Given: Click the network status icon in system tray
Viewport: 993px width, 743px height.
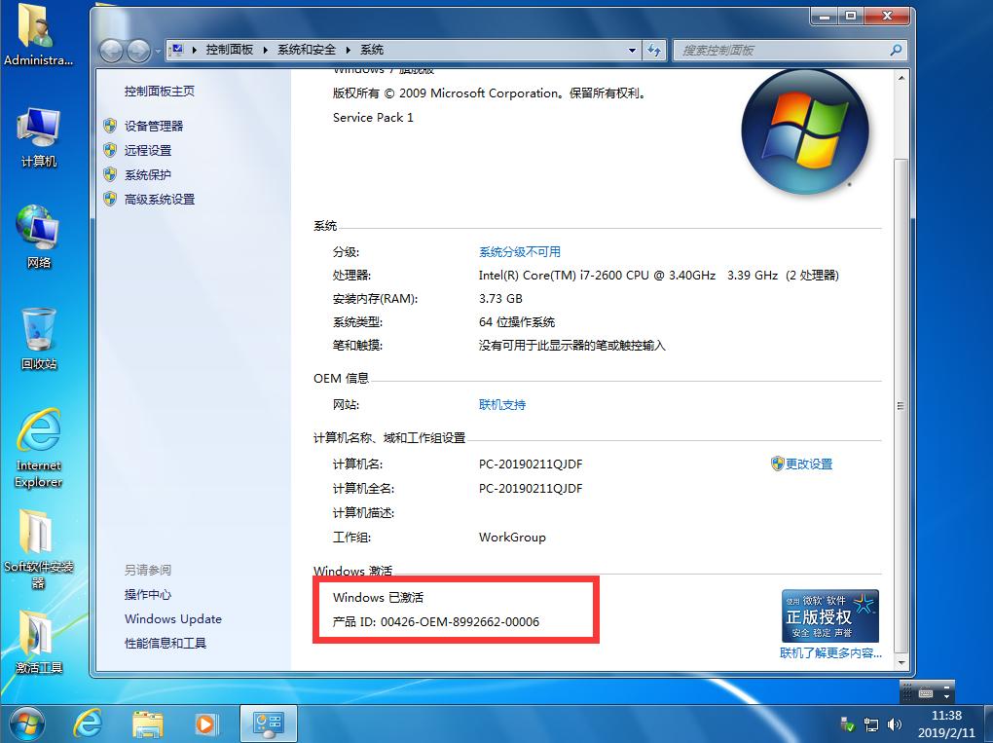Looking at the screenshot, I should tap(871, 724).
